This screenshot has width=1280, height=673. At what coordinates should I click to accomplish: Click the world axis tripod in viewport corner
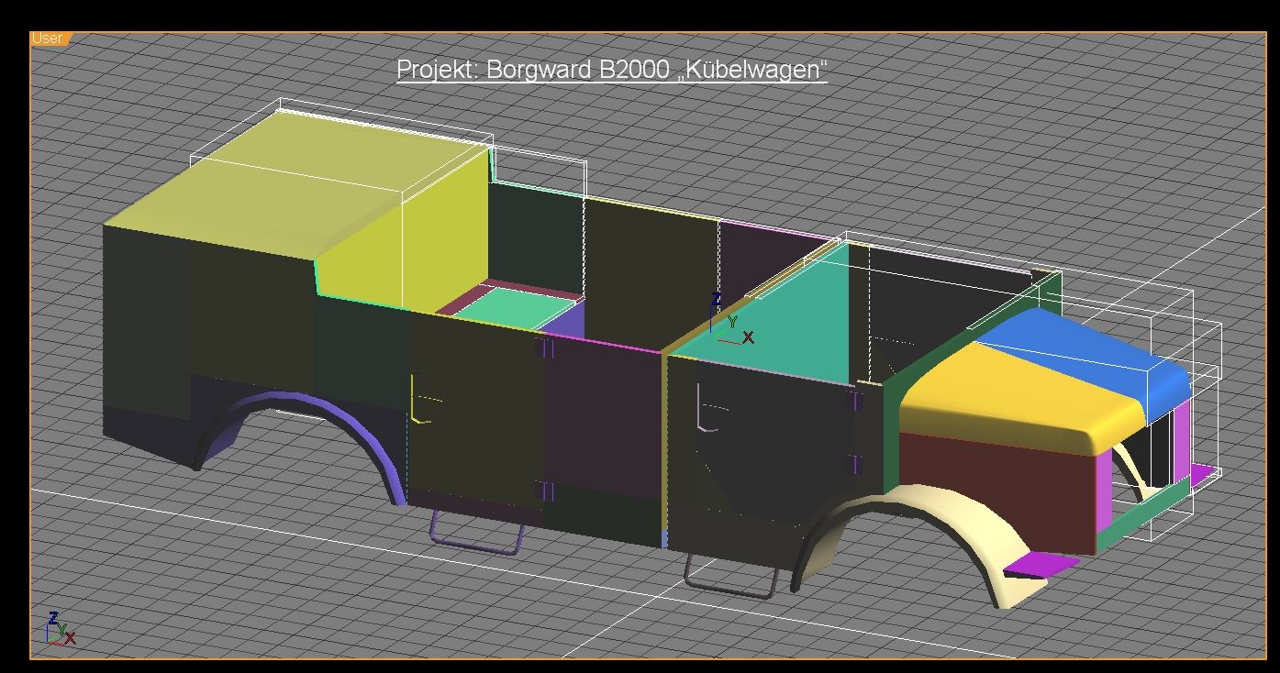60,628
